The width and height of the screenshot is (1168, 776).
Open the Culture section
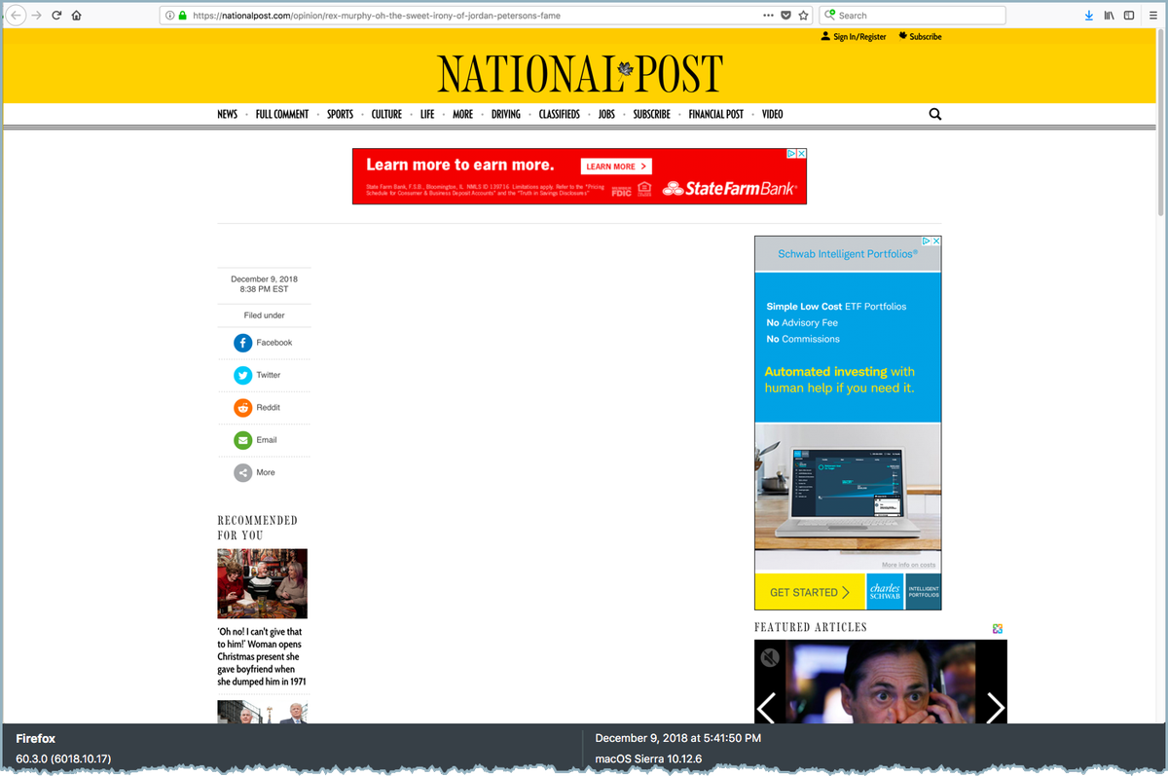(386, 114)
